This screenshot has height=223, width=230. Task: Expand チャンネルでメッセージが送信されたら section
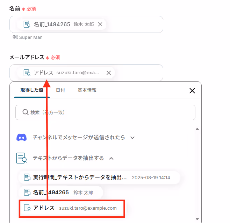click(x=132, y=138)
